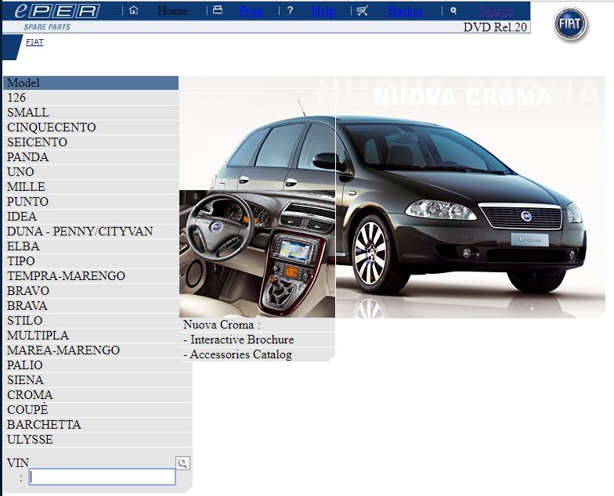
Task: Select the PANDA model
Action: [91, 157]
